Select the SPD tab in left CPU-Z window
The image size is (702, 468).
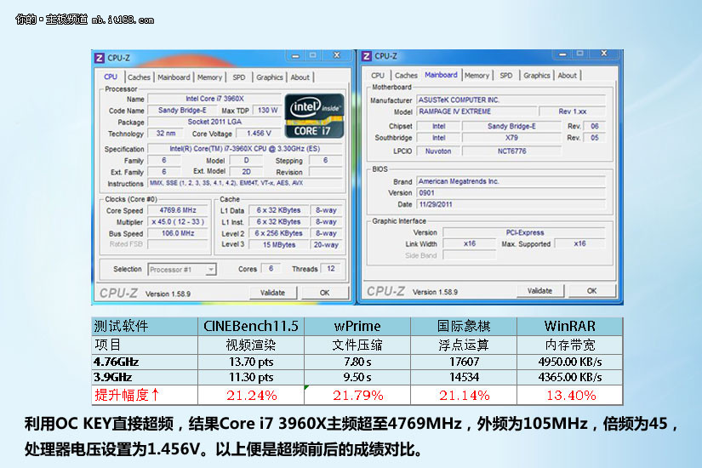click(239, 77)
